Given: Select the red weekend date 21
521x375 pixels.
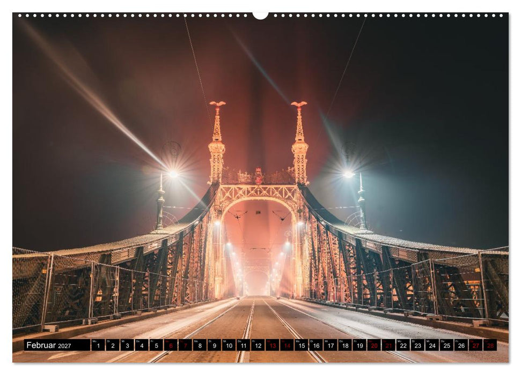Looking at the screenshot, I should pyautogui.click(x=388, y=345).
